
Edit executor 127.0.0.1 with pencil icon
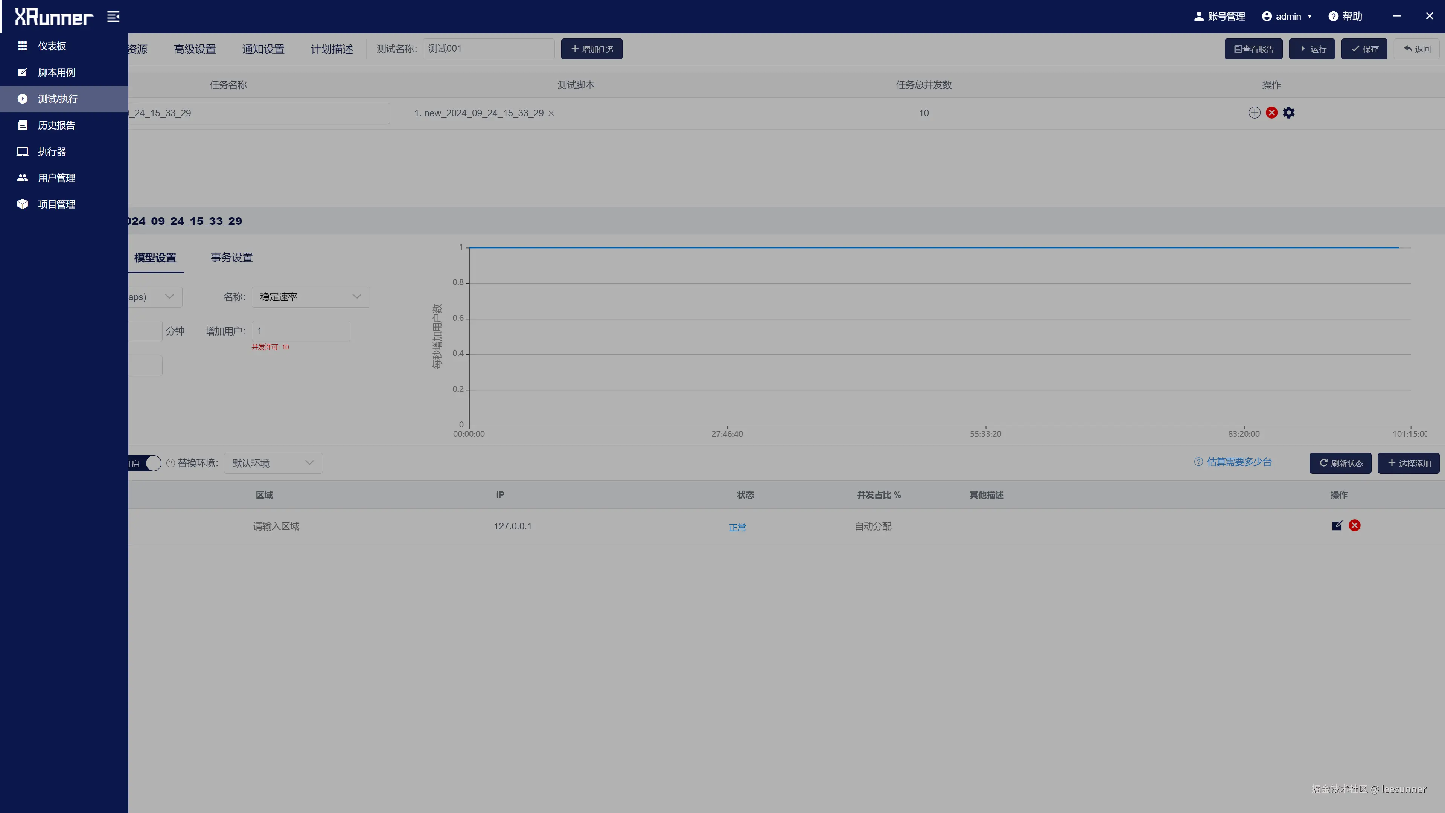(x=1337, y=526)
